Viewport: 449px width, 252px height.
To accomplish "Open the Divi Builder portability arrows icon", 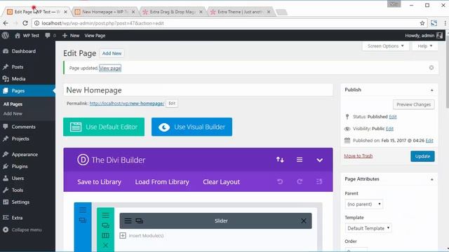I will coord(280,160).
